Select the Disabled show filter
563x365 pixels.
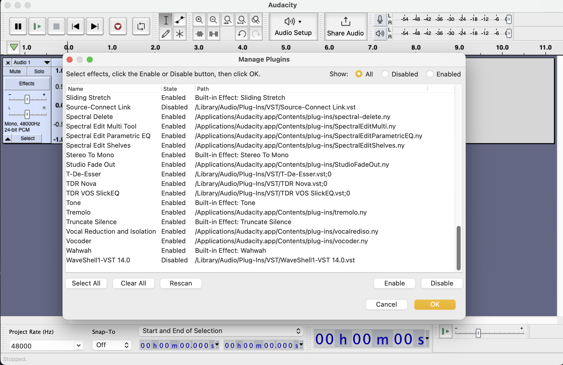click(385, 74)
